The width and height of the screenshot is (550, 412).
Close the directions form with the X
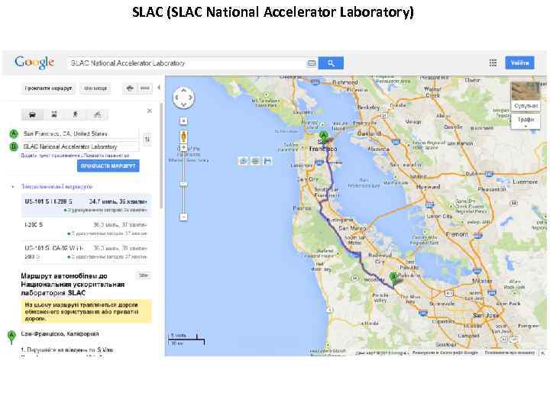(x=150, y=111)
